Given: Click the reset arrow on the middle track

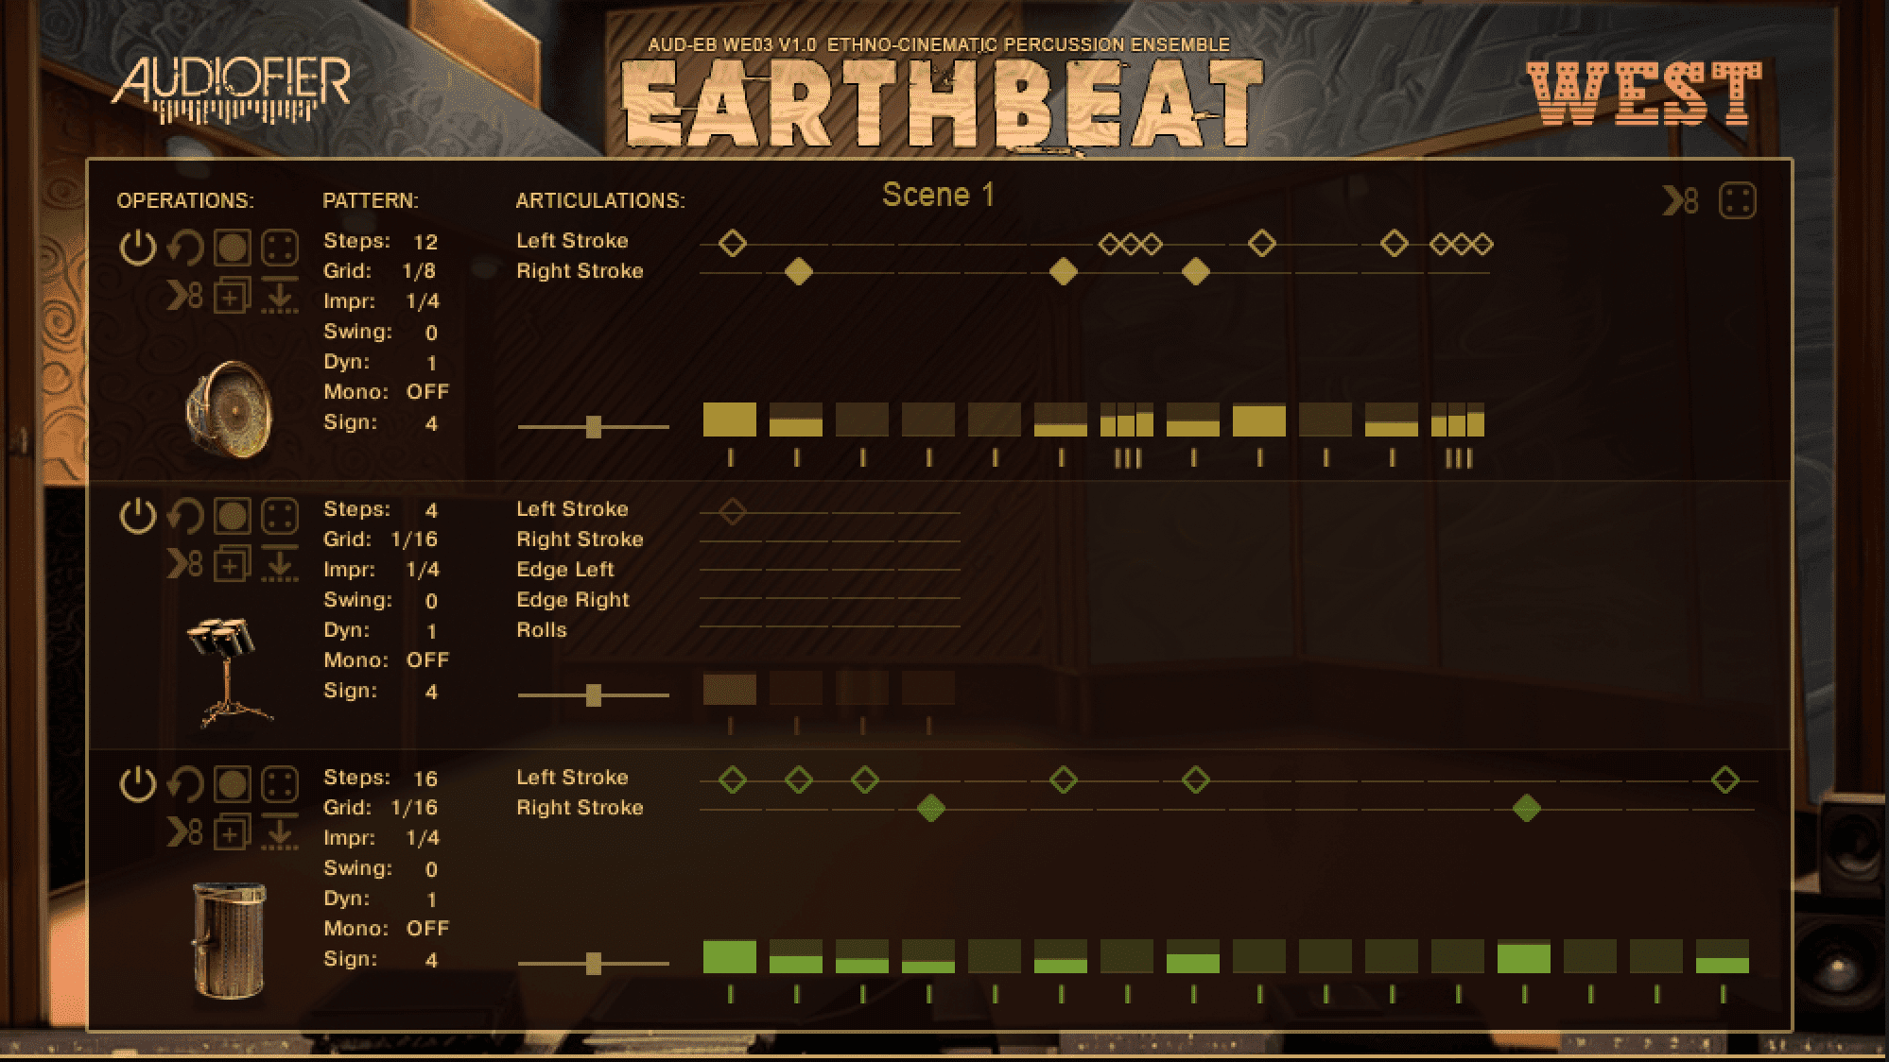Looking at the screenshot, I should (x=185, y=517).
